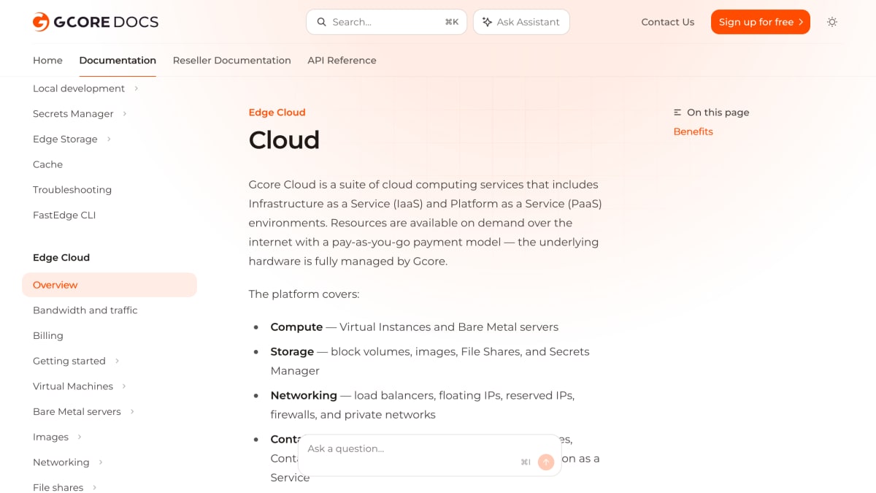Switch to Reseller Documentation tab
The image size is (876, 493).
coord(232,61)
